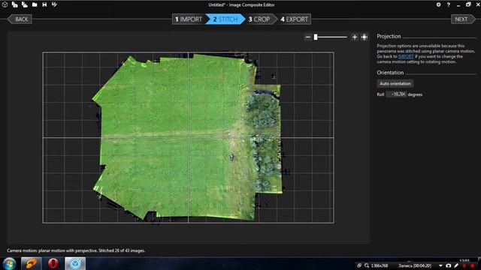This screenshot has height=270, width=481.
Task: Fit panorama to view icon
Action: pos(364,37)
